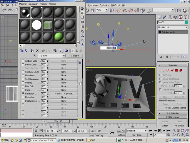190x143 pixels.
Task: Click Show Map in Viewport icon
Action: 66,51
